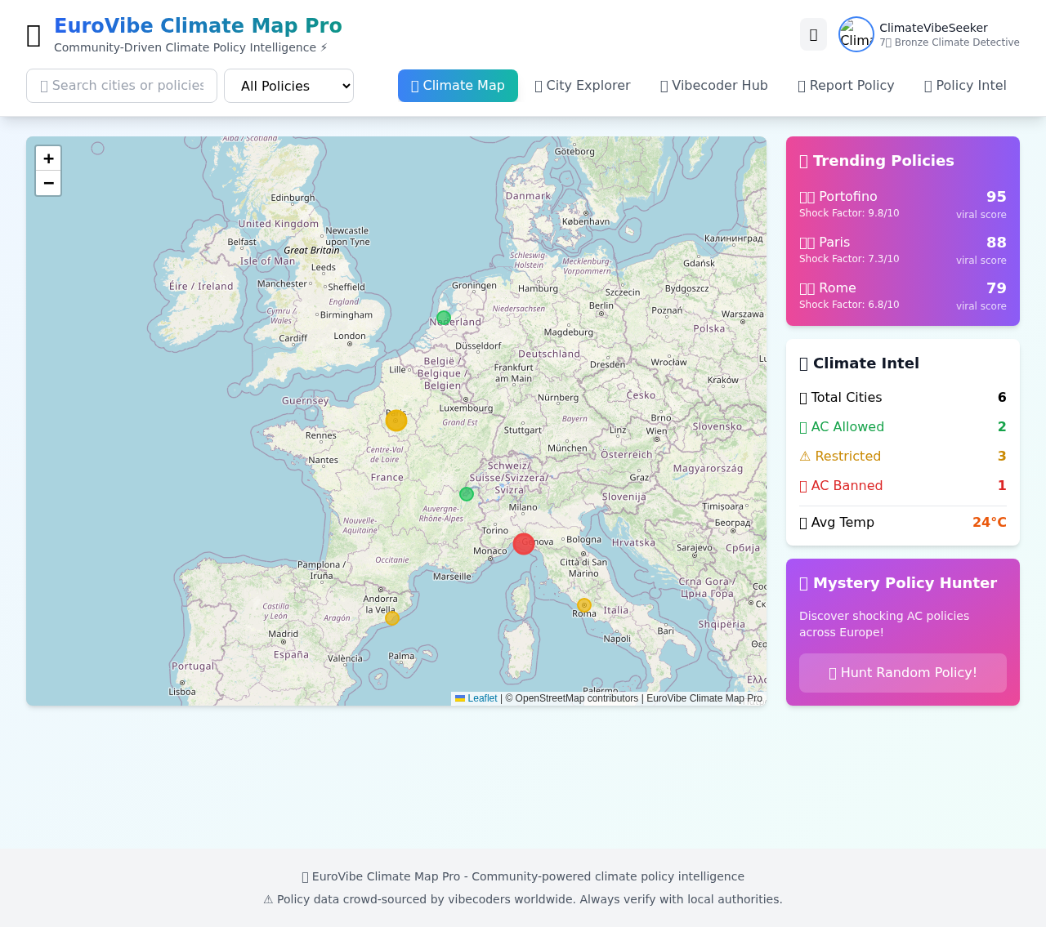Click the AC Banned stat row

coord(903,486)
